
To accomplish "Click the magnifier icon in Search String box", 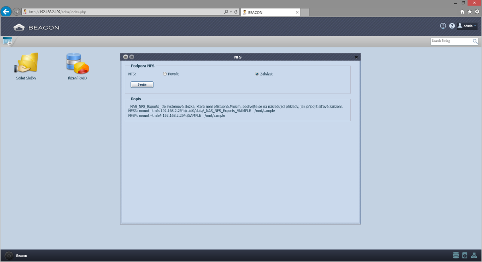I will pyautogui.click(x=475, y=41).
